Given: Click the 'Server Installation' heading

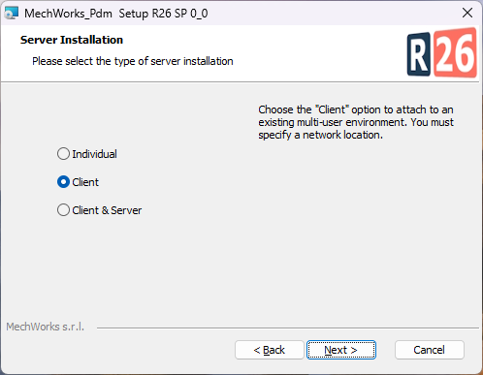Looking at the screenshot, I should coord(72,40).
